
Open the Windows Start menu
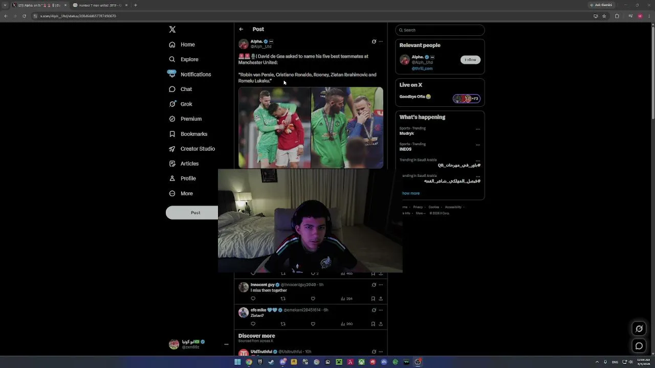coord(237,362)
